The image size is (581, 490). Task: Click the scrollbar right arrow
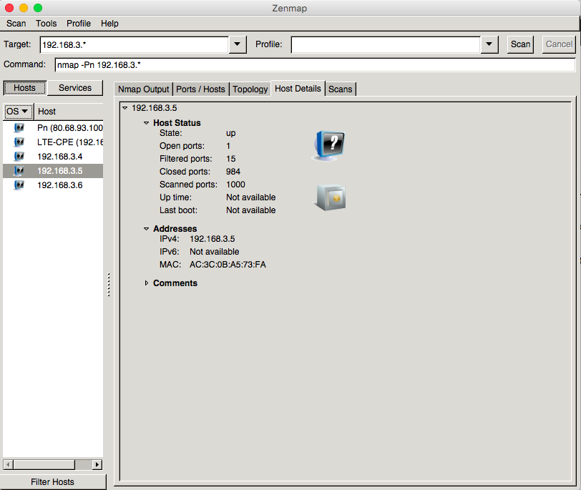coord(97,464)
